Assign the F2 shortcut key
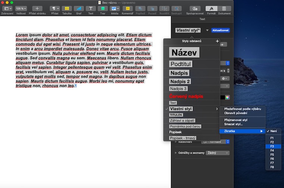This screenshot has height=188, width=284. point(273,142)
